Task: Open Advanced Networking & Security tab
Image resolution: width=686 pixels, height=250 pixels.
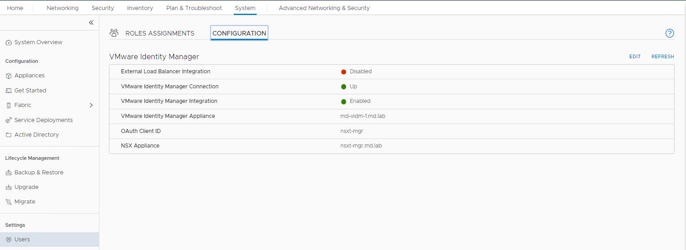Action: point(324,8)
